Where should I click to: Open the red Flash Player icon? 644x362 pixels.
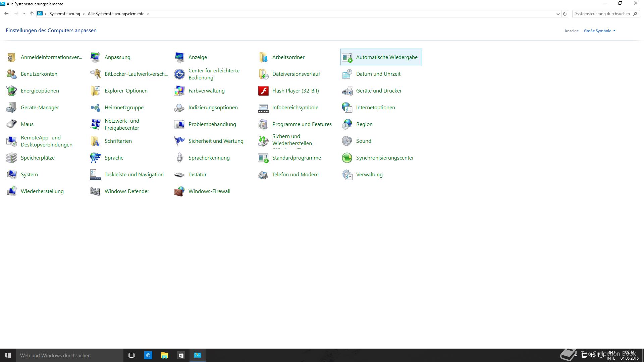(263, 91)
